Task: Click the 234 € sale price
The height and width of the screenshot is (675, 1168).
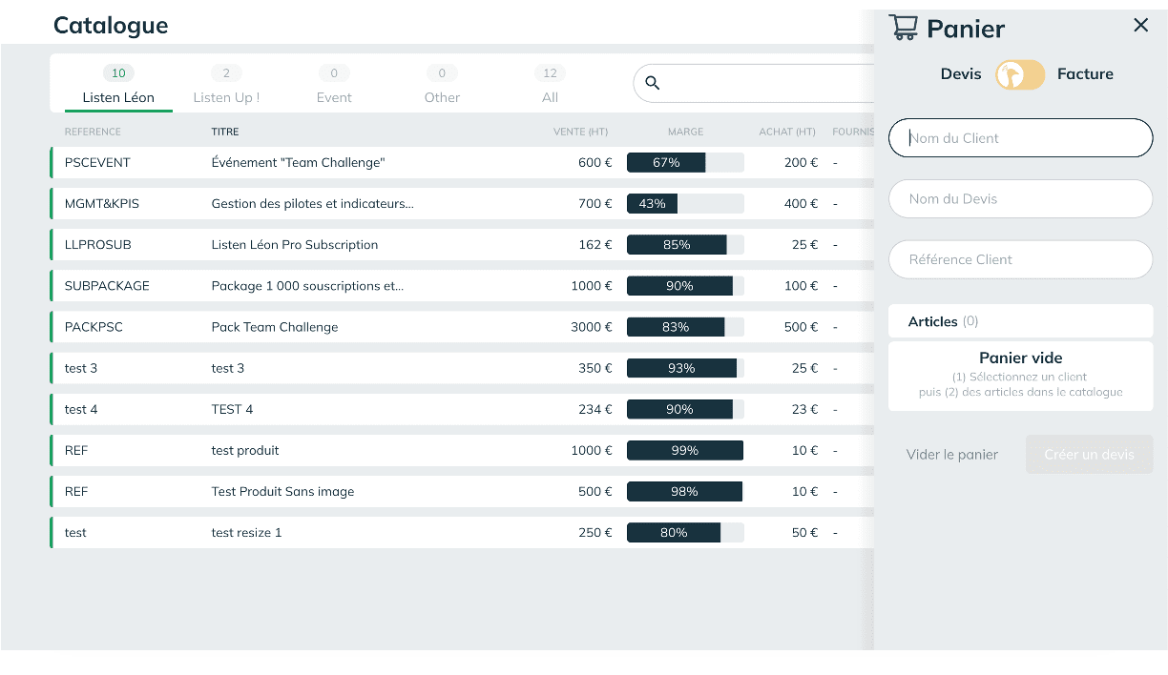Action: [x=595, y=410]
